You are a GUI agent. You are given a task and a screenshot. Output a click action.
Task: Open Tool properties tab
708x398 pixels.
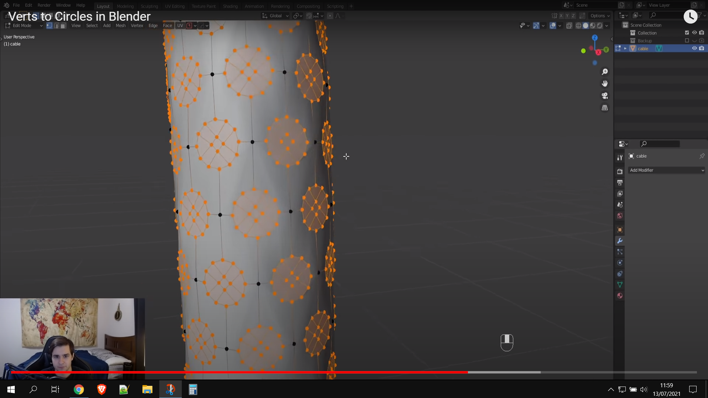point(620,158)
